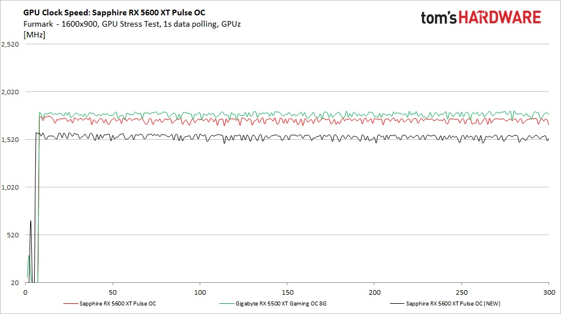Click the '2,520' y-axis label
561x314 pixels.
(10, 44)
